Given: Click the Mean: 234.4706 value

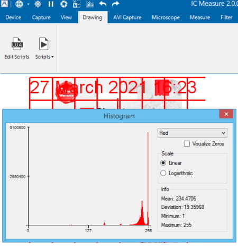Looking at the screenshot, I should coord(178,198).
